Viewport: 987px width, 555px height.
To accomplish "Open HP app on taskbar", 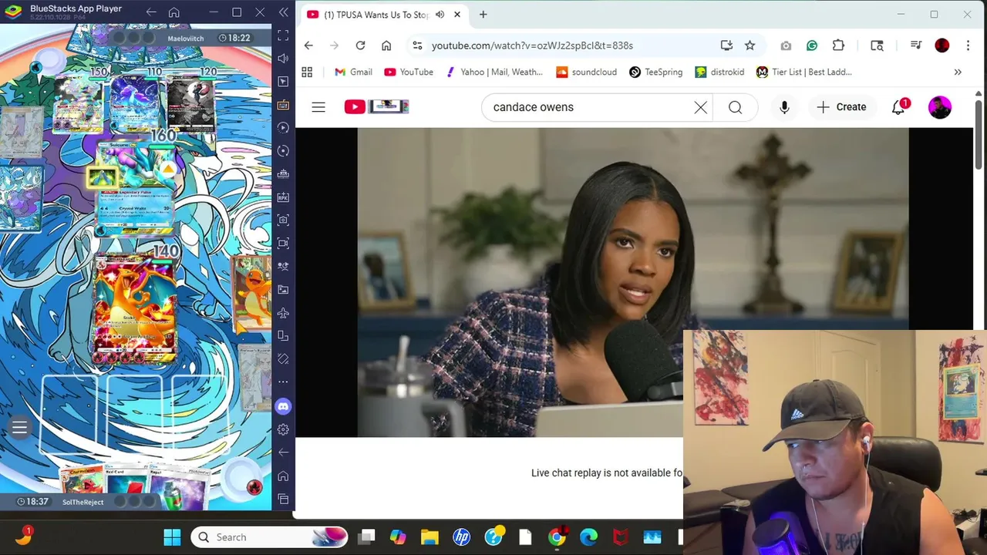I will click(462, 537).
